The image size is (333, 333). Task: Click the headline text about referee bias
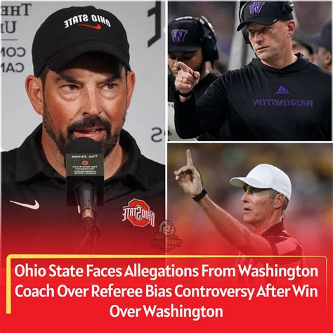(166, 291)
